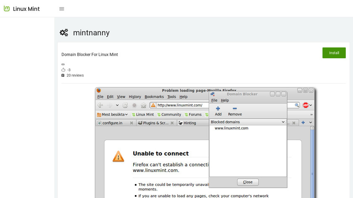353x198 pixels.
Task: Open the Domain Blocker File menu
Action: pos(214,100)
